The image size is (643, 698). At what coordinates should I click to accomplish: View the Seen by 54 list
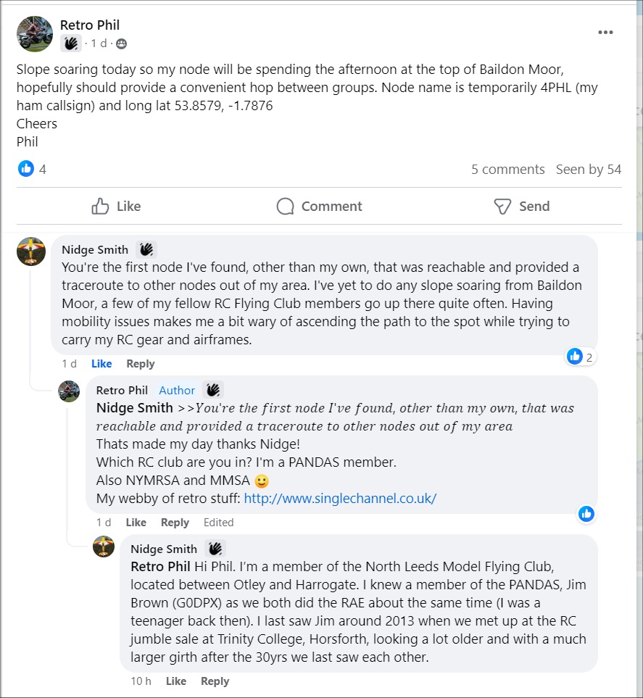click(588, 170)
